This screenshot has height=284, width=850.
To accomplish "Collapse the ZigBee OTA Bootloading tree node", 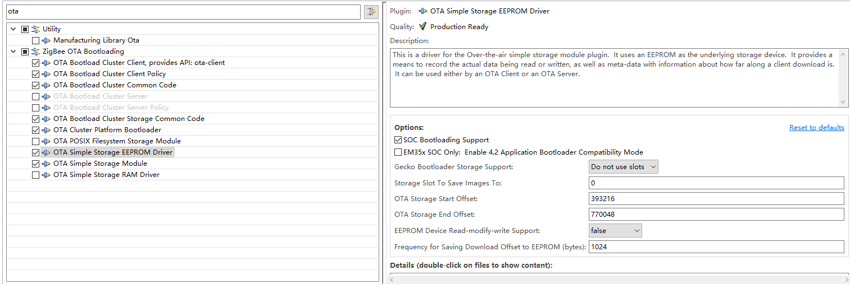I will (x=13, y=52).
